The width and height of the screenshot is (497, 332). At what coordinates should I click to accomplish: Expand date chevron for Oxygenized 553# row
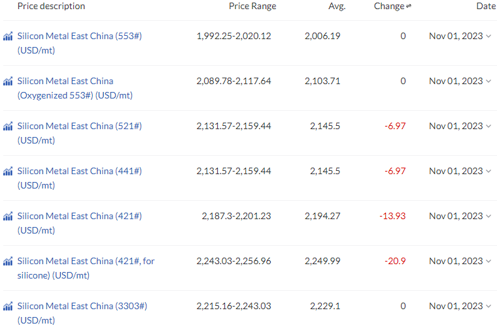point(488,82)
